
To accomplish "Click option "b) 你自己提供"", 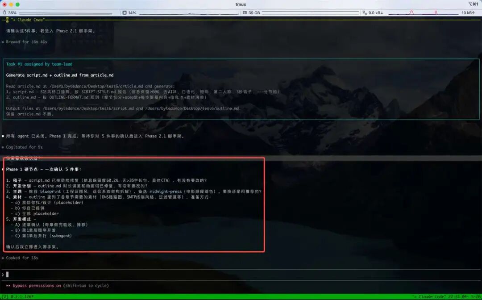I will pos(28,208).
